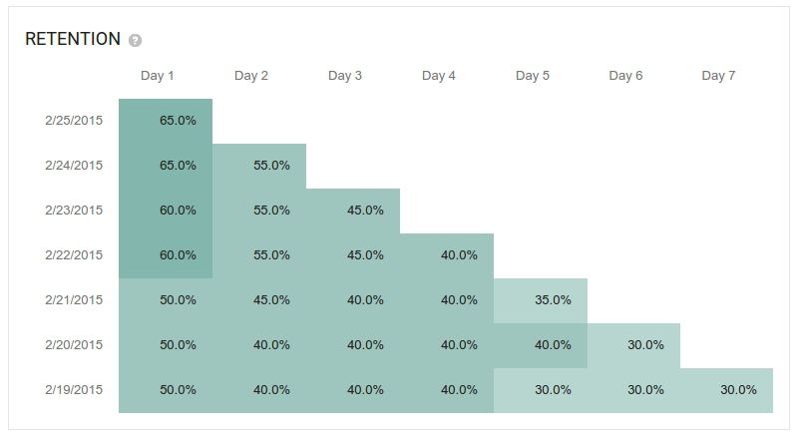Select the 2/25/2015 row label
This screenshot has height=437, width=803.
(x=74, y=121)
